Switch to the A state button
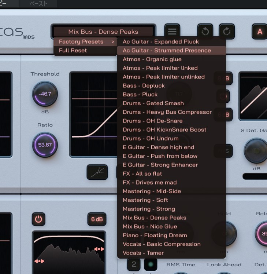 (x=260, y=32)
